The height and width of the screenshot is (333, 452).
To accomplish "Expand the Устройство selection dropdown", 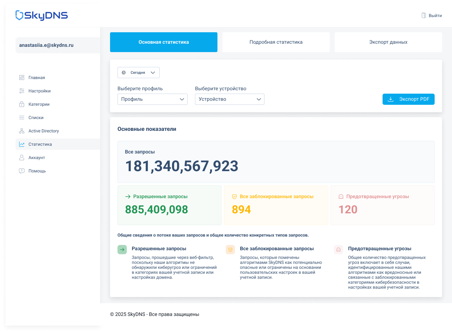I will tap(230, 99).
